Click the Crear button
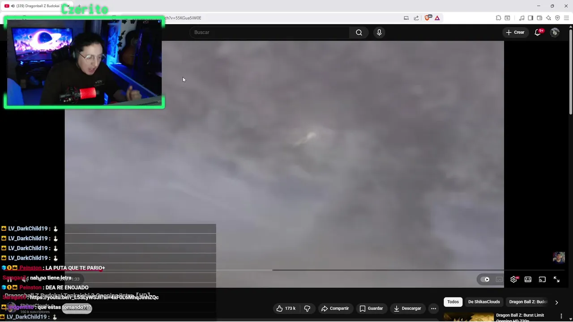573x322 pixels. point(515,32)
